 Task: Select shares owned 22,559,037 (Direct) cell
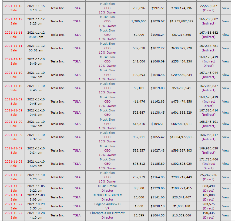(209, 8)
